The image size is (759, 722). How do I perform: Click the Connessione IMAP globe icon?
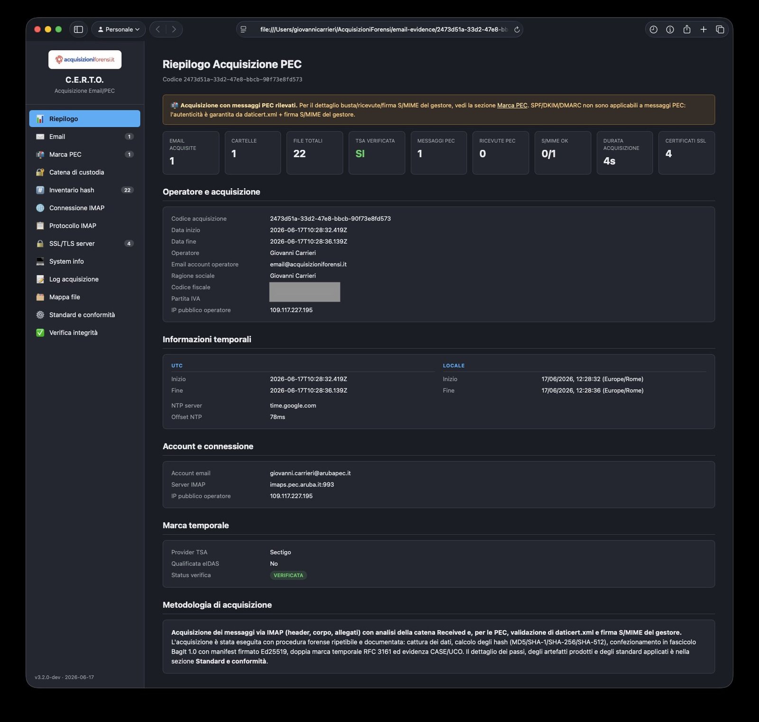40,208
